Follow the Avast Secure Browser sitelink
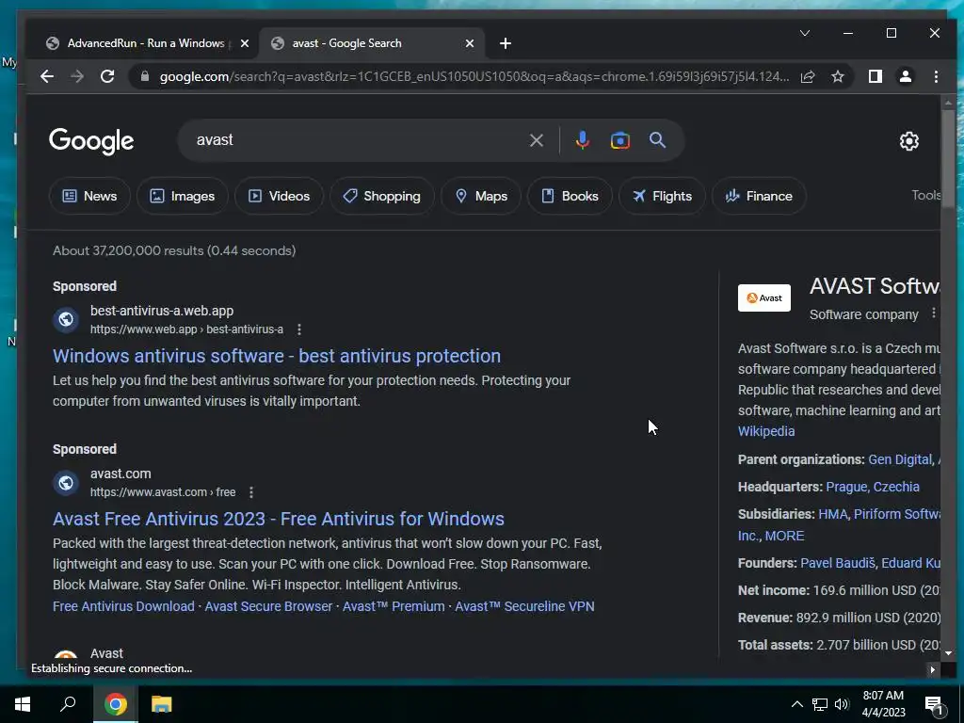964x723 pixels. coord(268,606)
